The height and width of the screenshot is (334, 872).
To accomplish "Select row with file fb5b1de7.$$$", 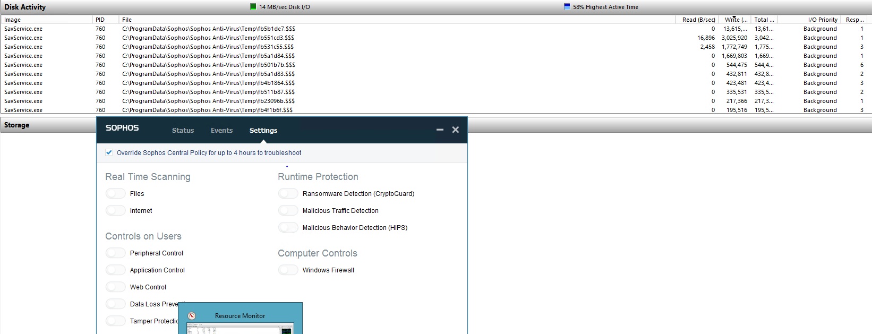I will point(436,29).
